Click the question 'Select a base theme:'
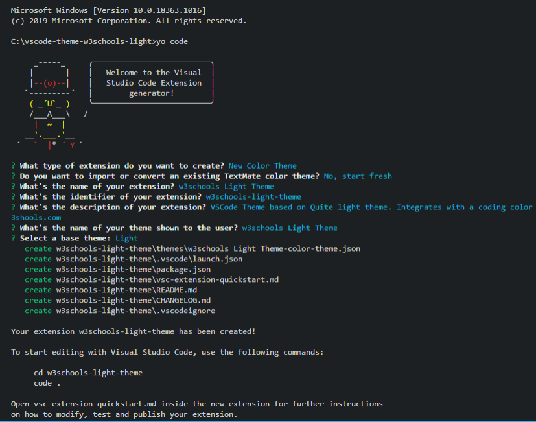Viewport: 536px width, 422px height. 65,239
